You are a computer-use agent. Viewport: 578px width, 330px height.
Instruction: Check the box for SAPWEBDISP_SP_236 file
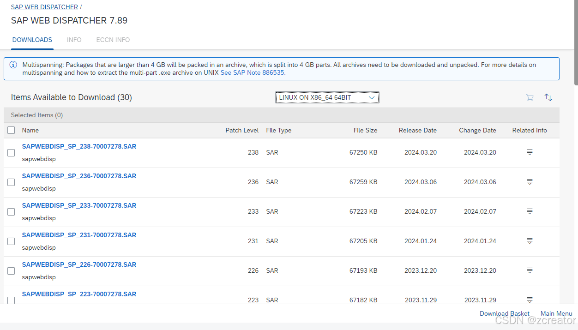click(x=11, y=182)
